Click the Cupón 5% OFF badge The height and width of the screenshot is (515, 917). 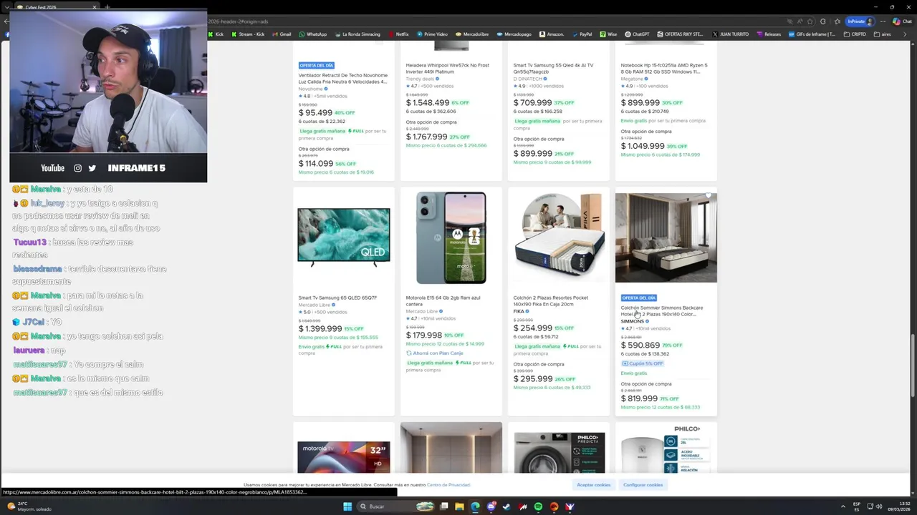(x=643, y=363)
